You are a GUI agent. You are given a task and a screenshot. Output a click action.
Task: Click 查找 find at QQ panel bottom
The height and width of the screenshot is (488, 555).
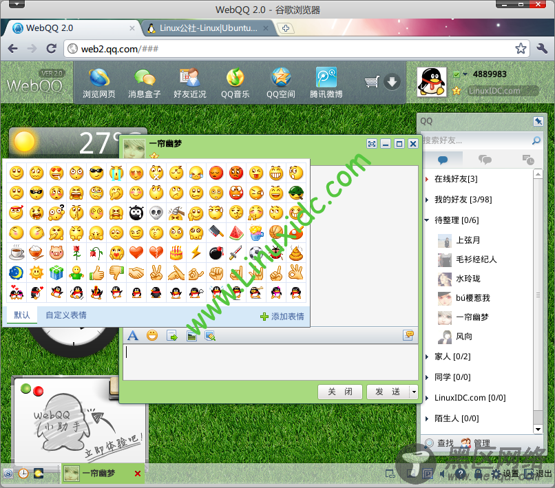(x=439, y=443)
